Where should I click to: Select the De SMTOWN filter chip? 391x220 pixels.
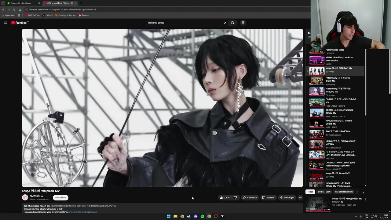click(324, 192)
